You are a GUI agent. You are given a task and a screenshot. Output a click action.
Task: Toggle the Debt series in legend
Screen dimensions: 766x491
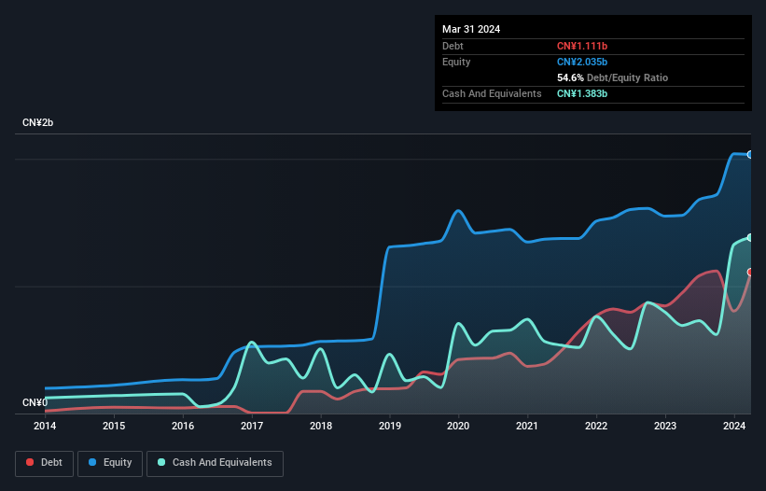pyautogui.click(x=43, y=462)
